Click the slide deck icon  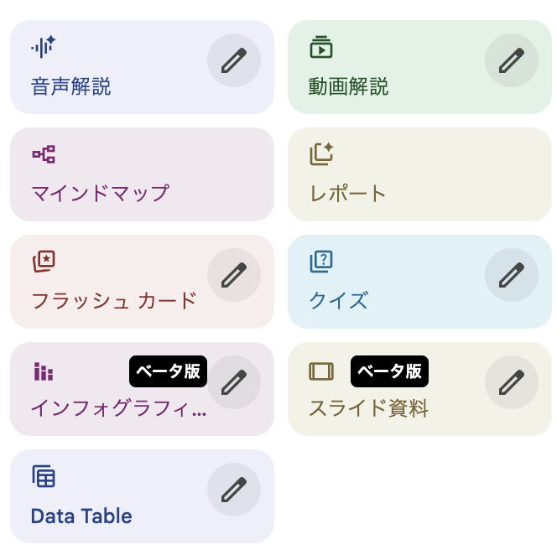[321, 371]
